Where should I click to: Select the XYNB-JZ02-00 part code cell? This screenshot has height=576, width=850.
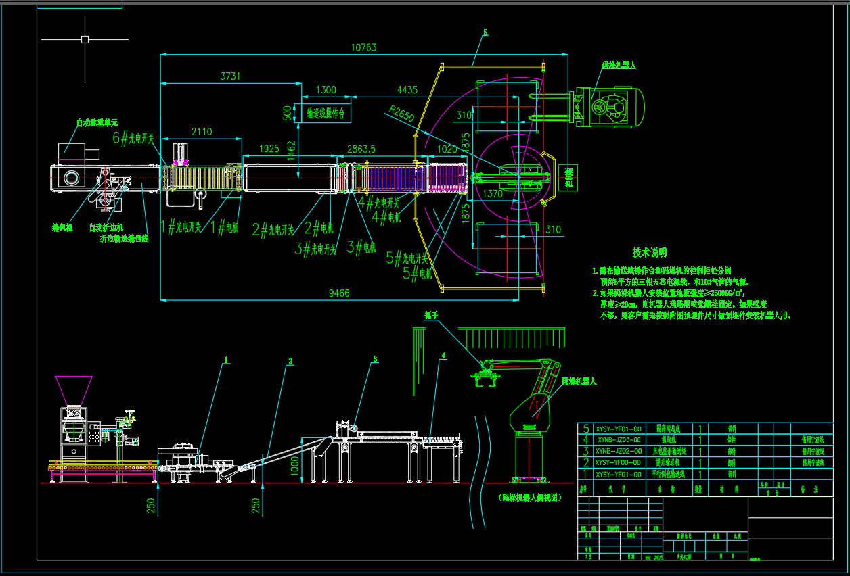(x=619, y=451)
